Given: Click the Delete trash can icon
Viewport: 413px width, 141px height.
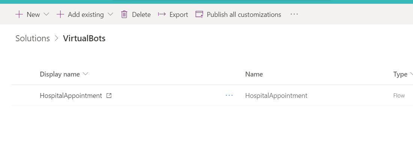Looking at the screenshot, I should click(x=124, y=15).
